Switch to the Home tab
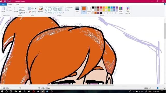 [10, 4]
